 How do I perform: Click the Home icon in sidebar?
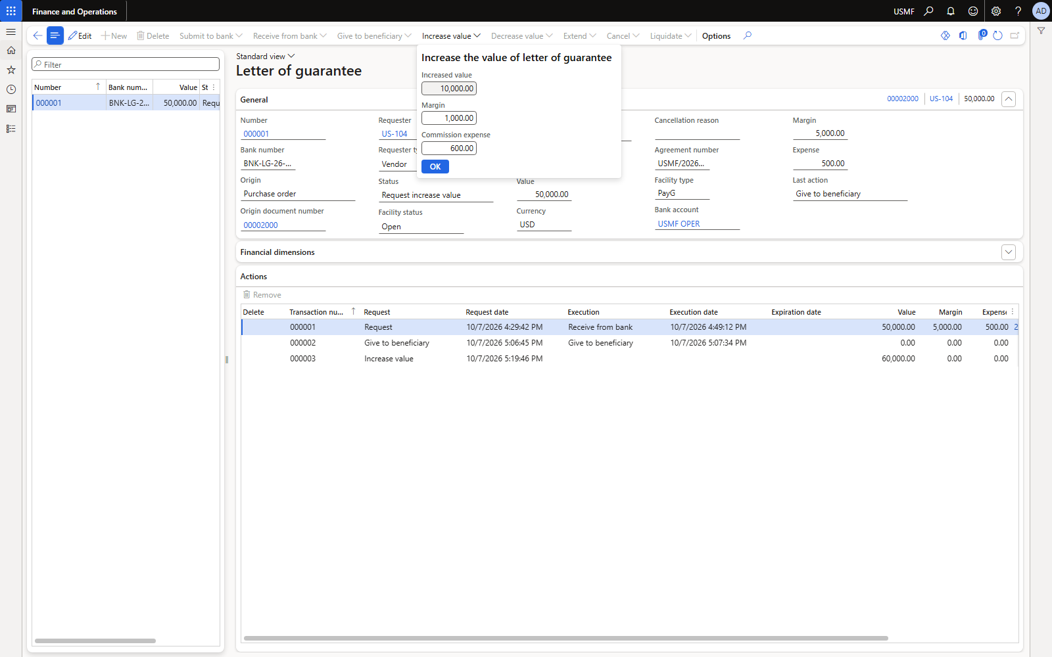[11, 50]
